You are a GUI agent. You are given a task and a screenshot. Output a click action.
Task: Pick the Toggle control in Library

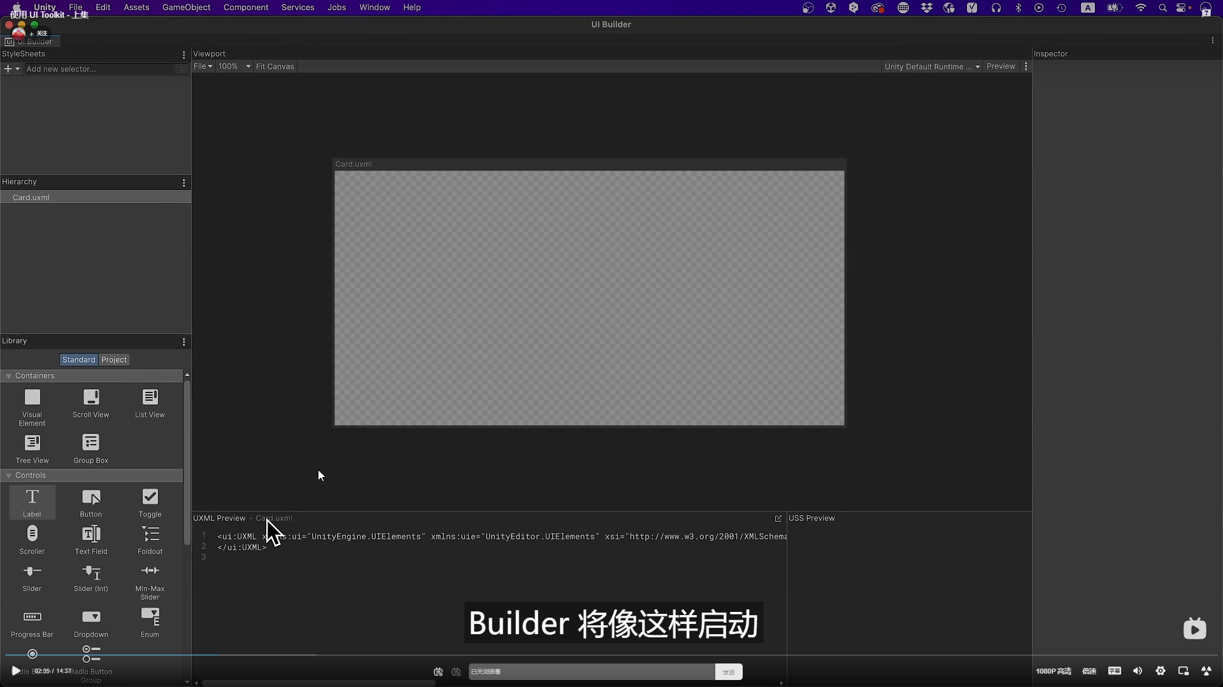pyautogui.click(x=150, y=497)
